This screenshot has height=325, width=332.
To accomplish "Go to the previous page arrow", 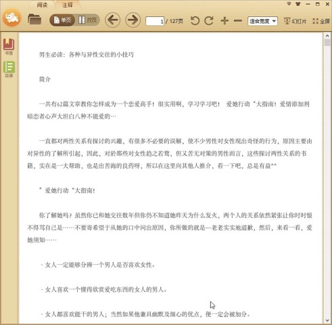I will (x=112, y=20).
